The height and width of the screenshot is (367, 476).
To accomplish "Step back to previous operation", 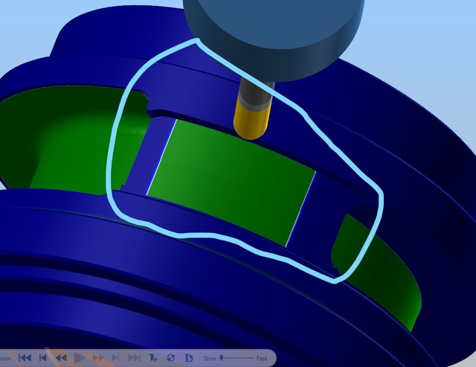I will (x=43, y=358).
